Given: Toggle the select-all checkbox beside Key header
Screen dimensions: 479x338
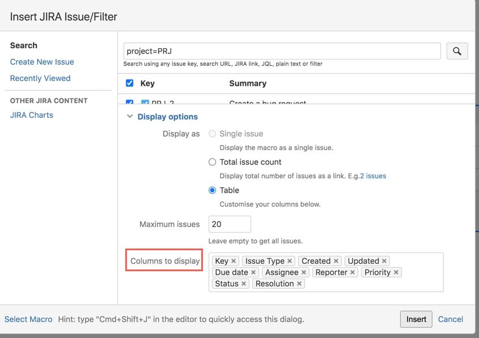Looking at the screenshot, I should point(129,83).
